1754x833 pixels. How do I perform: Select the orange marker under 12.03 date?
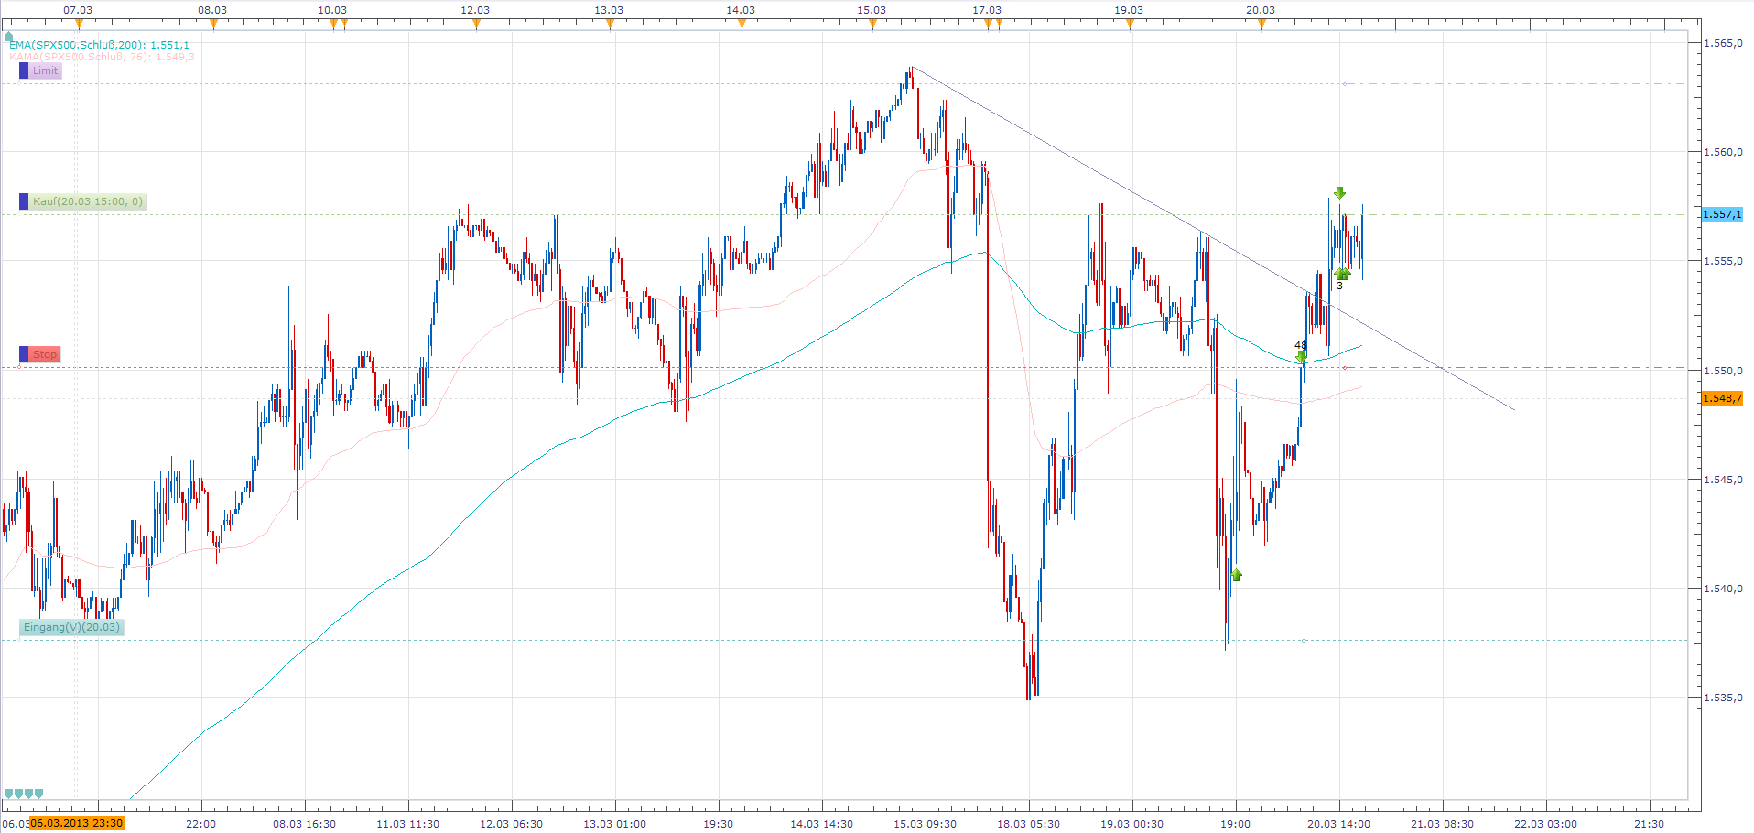(x=476, y=25)
